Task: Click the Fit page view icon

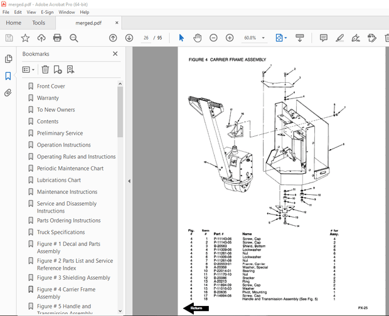Action: pos(279,38)
